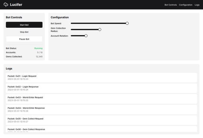
Task: Click the Logs panel heading
Action: tap(9, 69)
